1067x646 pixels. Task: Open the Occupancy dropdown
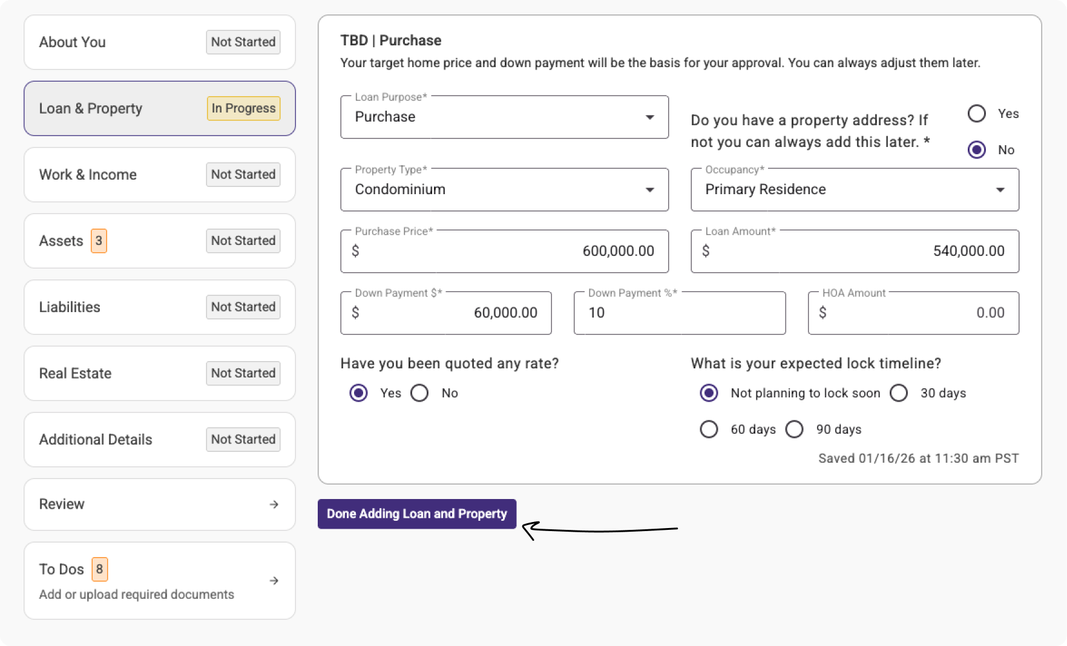click(854, 190)
